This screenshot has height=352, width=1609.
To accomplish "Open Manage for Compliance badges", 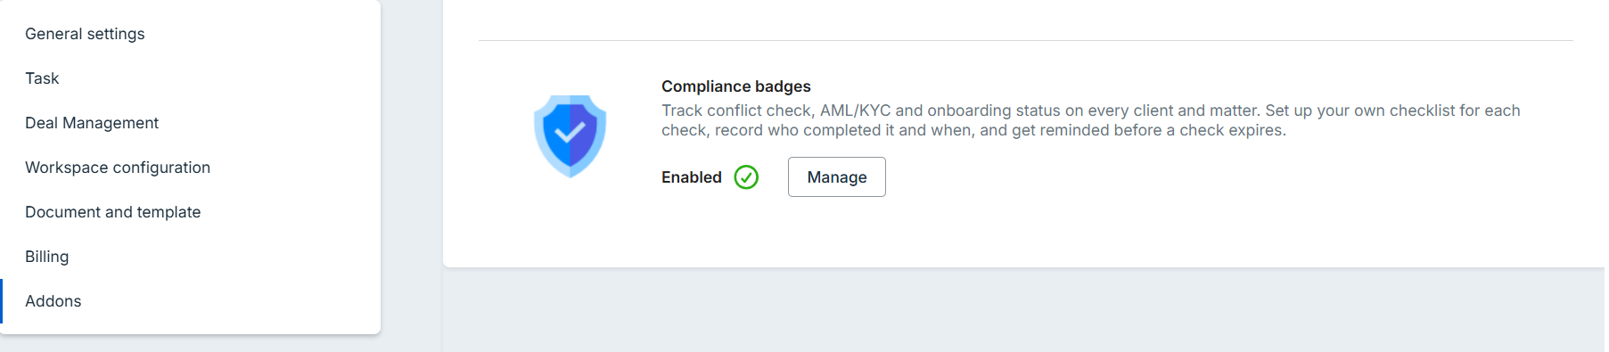I will coord(836,176).
